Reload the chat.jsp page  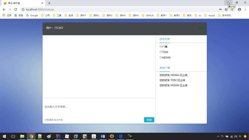pyautogui.click(x=16, y=9)
